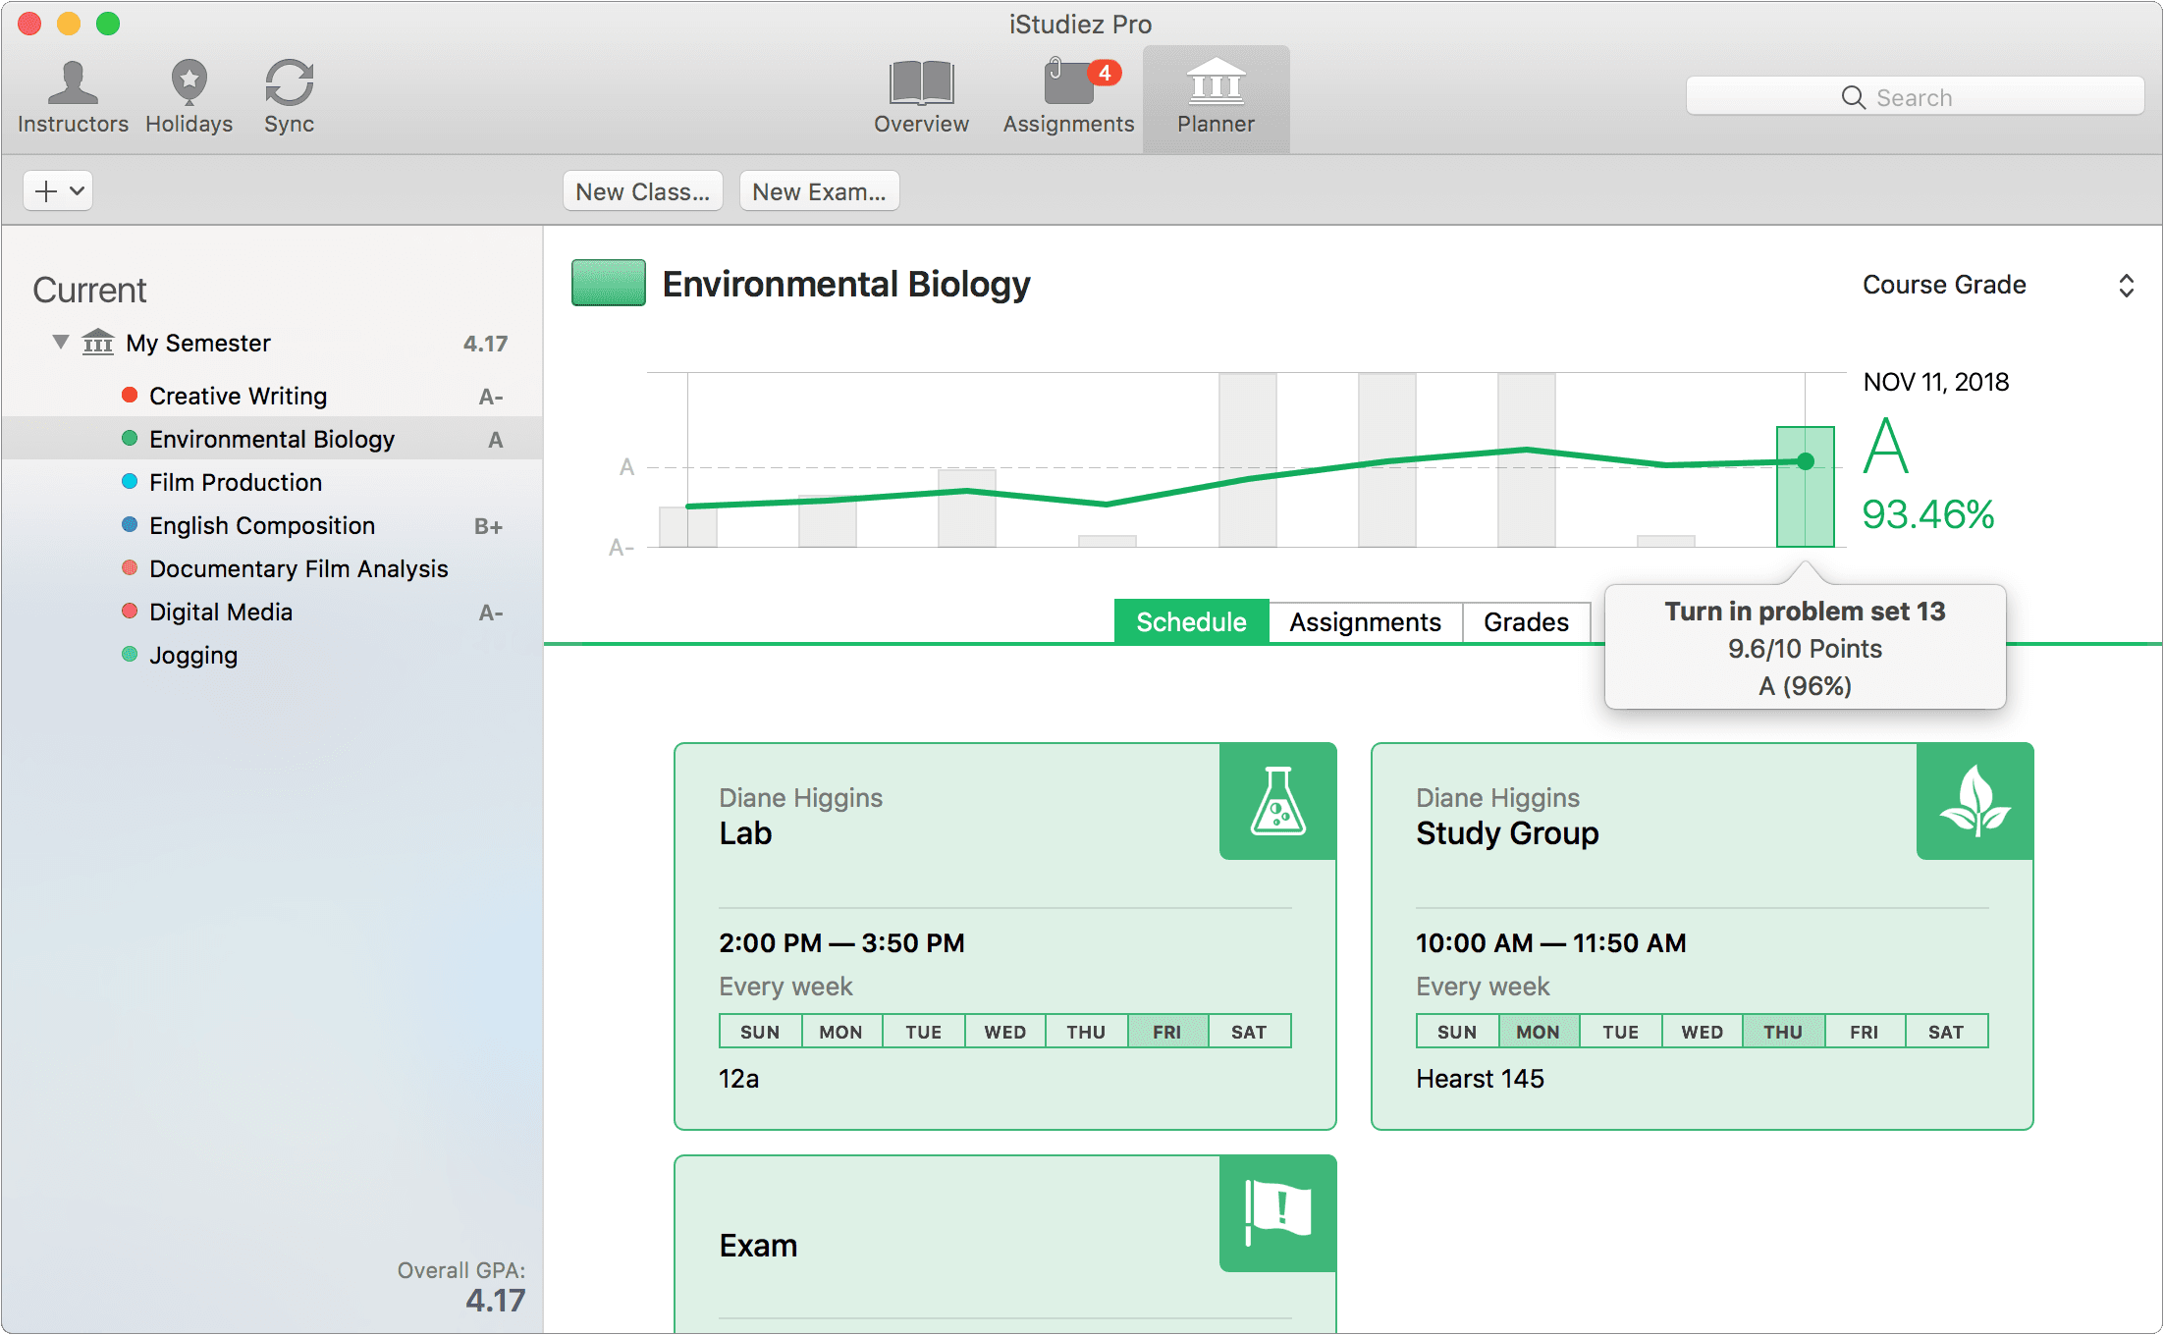Toggle MON in the Lab schedule
Viewport: 2164px width, 1335px height.
pyautogui.click(x=841, y=1032)
